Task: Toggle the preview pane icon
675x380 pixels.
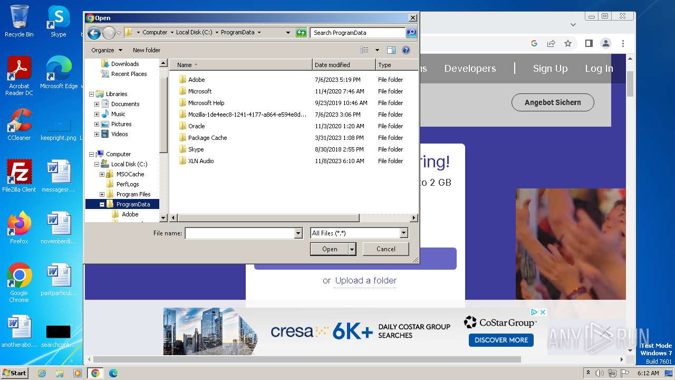Action: pyautogui.click(x=391, y=50)
